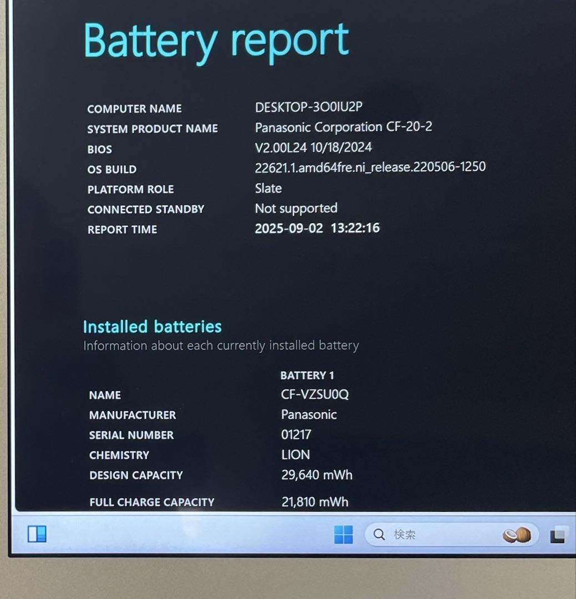Select the value "Not supported"
This screenshot has height=599, width=576.
[296, 208]
